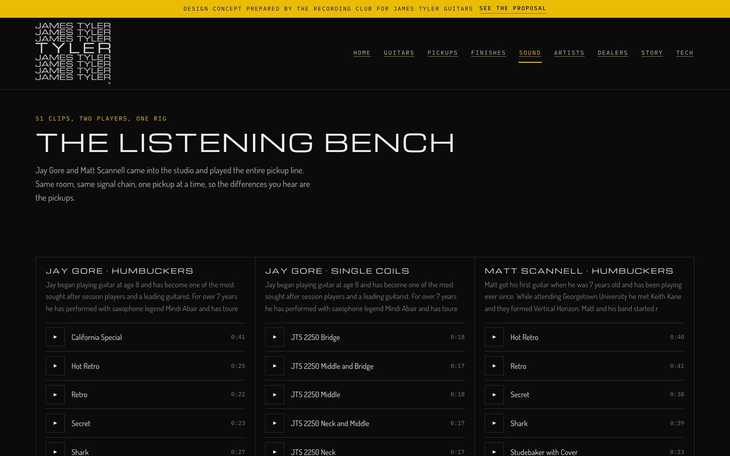
Task: Play Matt Scannell's Shark clip
Action: (494, 423)
